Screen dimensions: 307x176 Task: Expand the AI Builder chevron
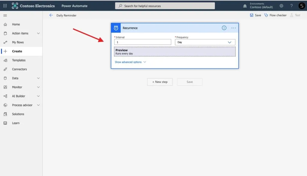click(x=38, y=96)
